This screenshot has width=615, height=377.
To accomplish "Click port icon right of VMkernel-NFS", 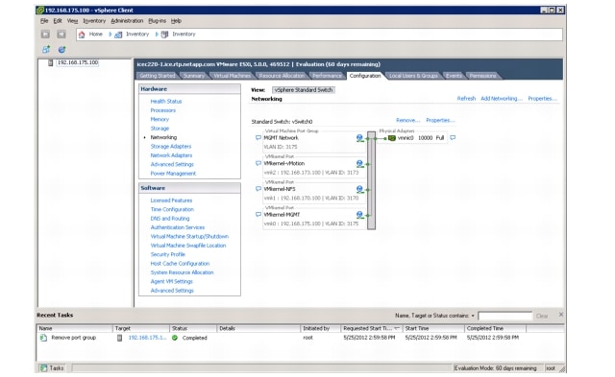I will tap(359, 189).
